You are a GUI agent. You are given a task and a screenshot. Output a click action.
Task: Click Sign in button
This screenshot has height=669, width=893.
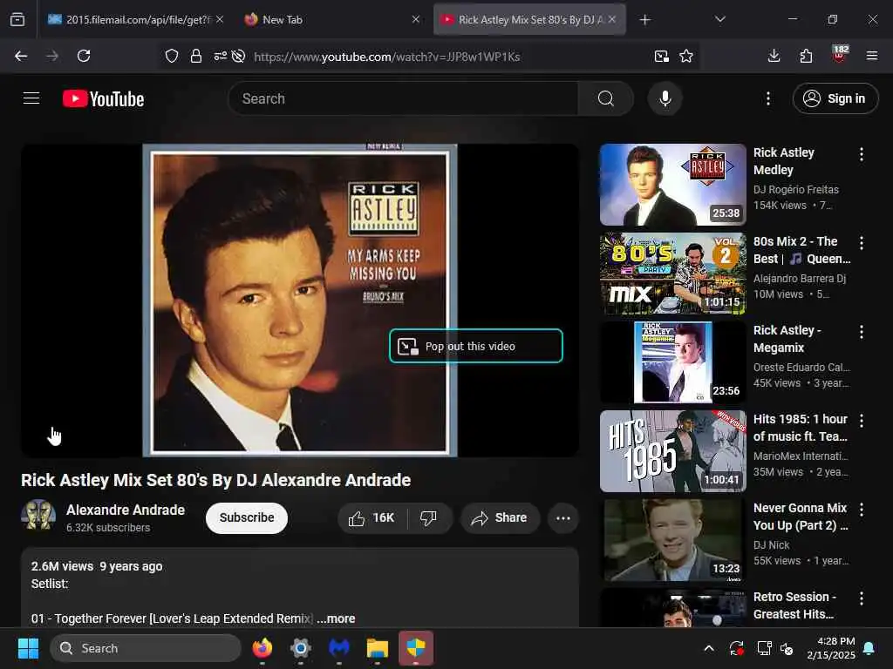click(x=835, y=98)
